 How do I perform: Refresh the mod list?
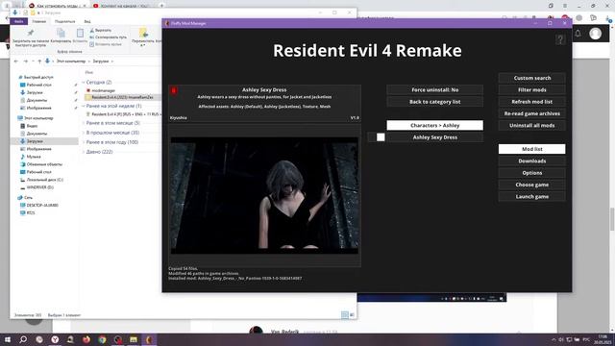[531, 102]
